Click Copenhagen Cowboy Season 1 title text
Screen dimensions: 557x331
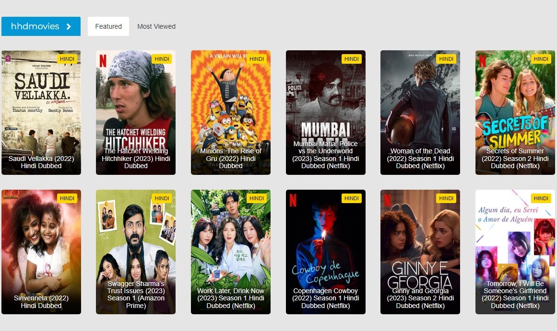(x=326, y=298)
